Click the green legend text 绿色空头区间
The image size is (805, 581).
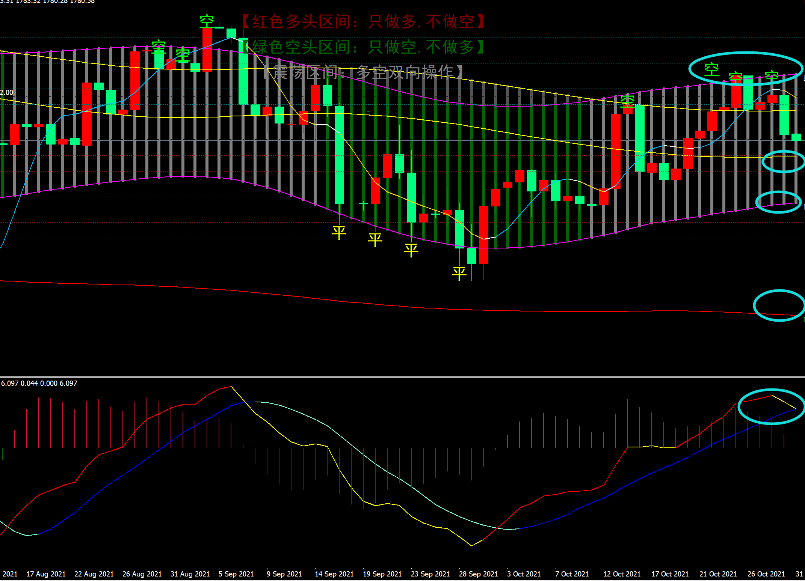(302, 47)
